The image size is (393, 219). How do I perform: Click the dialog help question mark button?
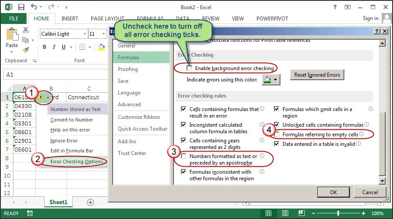[377, 31]
